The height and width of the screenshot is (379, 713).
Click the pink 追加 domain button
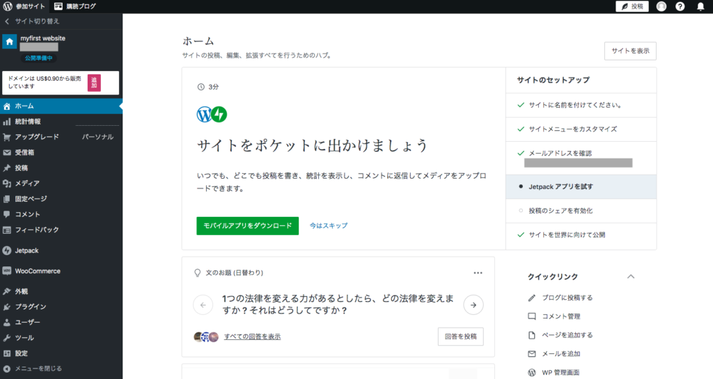[94, 83]
